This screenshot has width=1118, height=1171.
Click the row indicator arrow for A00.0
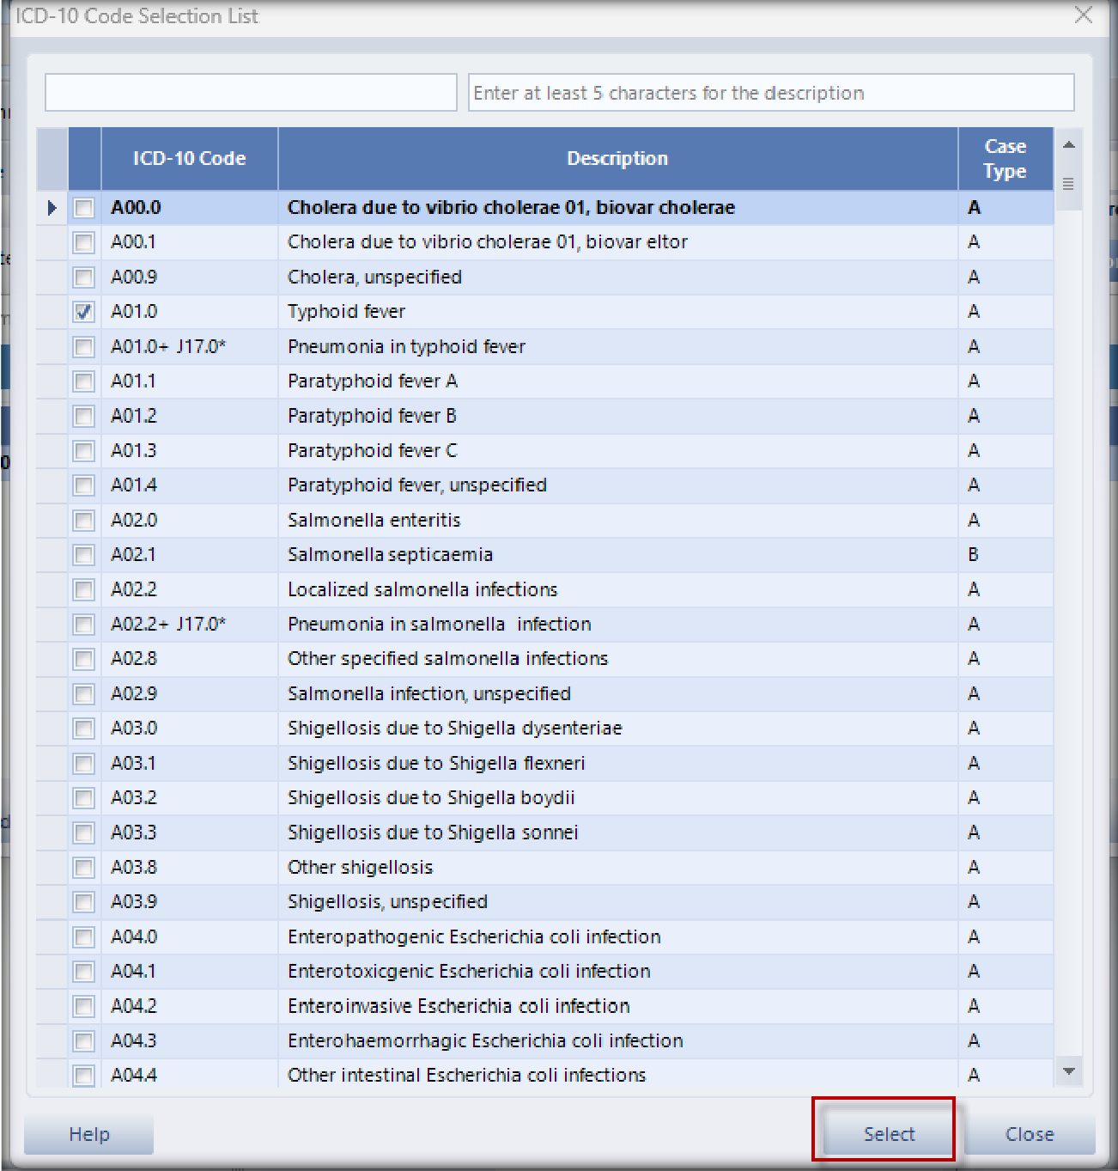pyautogui.click(x=52, y=208)
